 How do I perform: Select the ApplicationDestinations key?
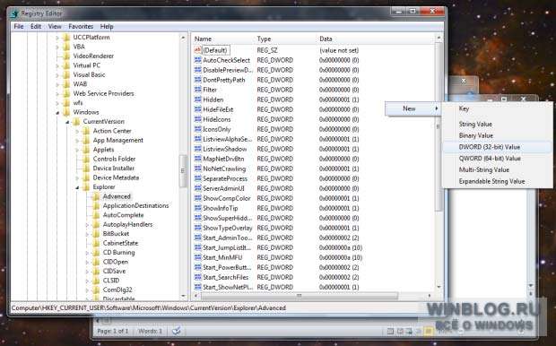(135, 205)
